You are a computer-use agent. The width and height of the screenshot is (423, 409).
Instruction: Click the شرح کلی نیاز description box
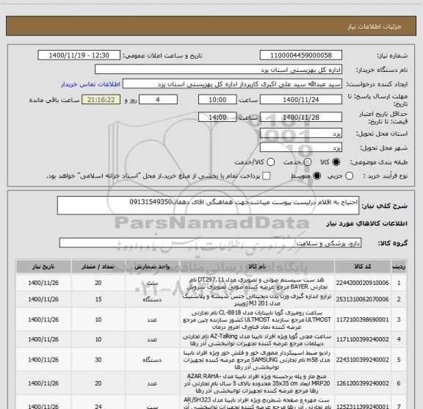(x=208, y=206)
